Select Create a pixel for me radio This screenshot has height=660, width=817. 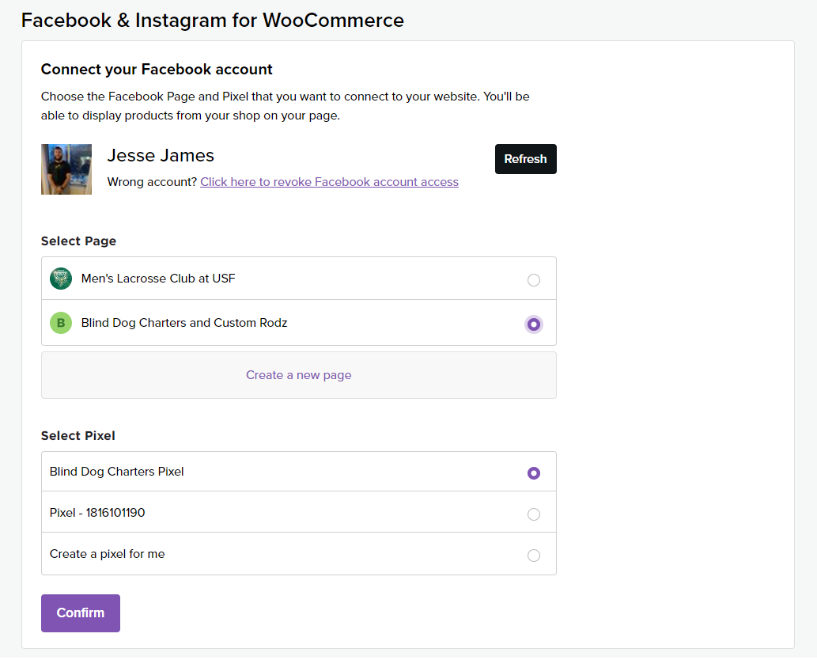point(534,556)
